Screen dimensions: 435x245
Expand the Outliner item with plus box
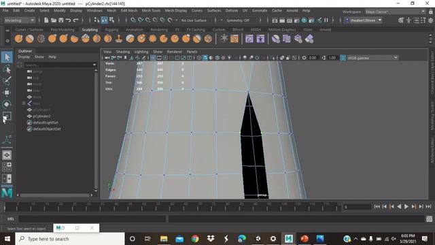[24, 103]
